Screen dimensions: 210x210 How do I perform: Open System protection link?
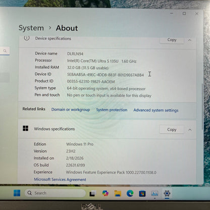(112, 110)
